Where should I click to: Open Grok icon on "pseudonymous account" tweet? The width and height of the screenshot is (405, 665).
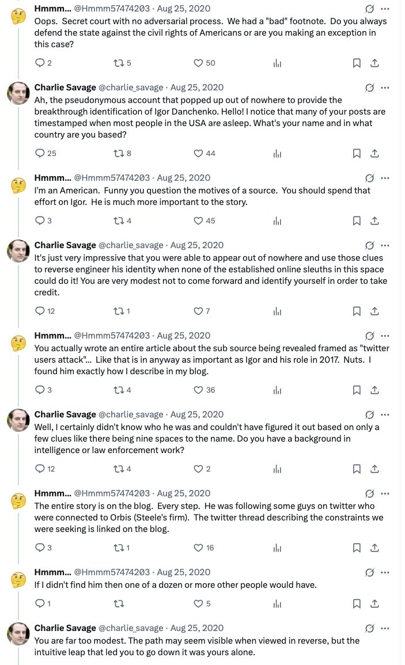point(370,88)
